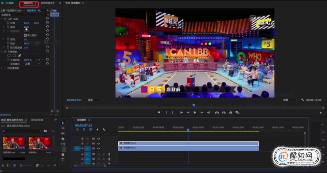Toggle snap magnet in timeline
The image size is (327, 173).
84,129
